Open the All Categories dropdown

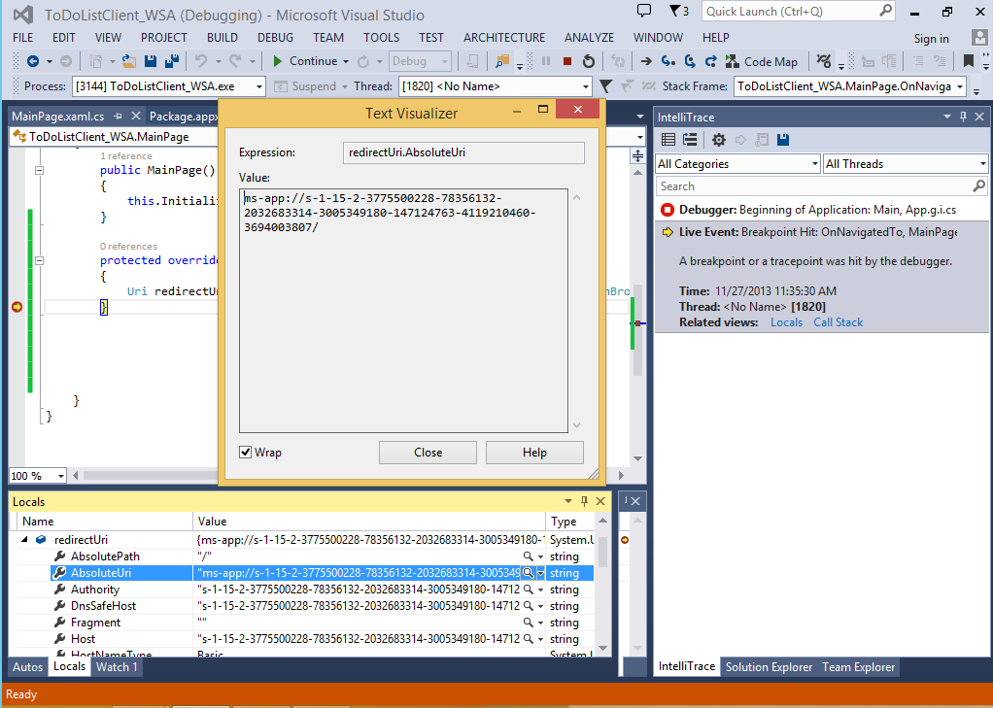click(x=737, y=164)
